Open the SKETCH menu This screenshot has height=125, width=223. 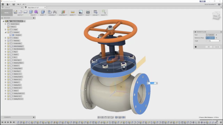[20, 15]
